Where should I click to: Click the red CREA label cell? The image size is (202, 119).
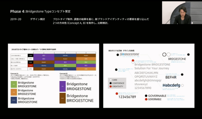[x=30, y=65]
